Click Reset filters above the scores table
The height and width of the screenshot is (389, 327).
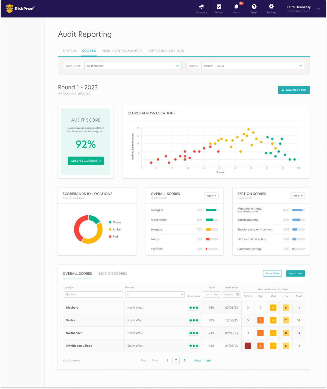click(x=272, y=273)
